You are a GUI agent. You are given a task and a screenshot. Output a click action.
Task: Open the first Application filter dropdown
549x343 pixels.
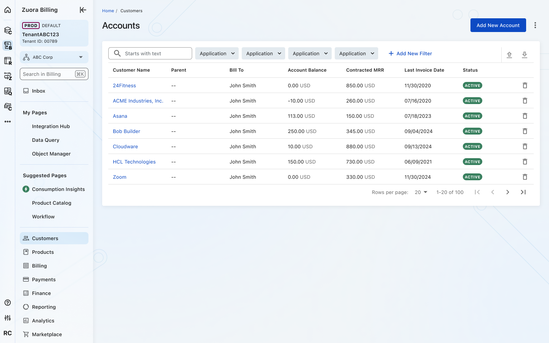pos(217,53)
